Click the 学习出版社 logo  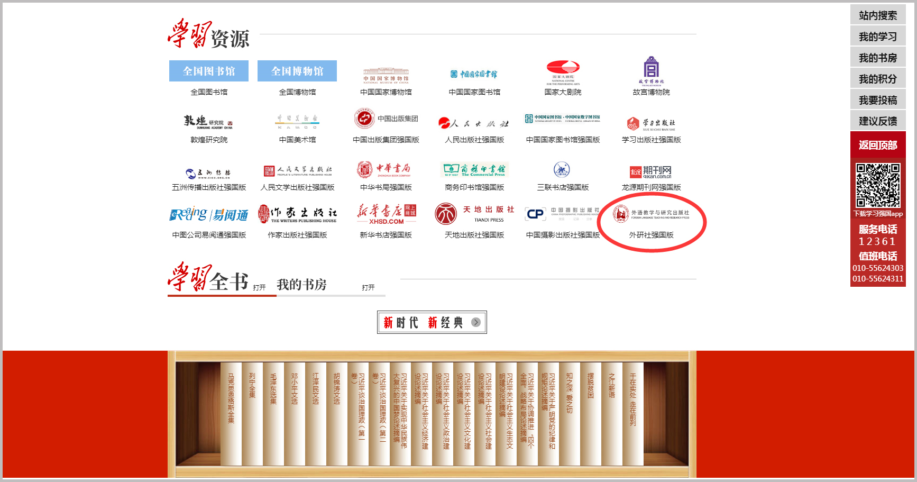pyautogui.click(x=651, y=124)
